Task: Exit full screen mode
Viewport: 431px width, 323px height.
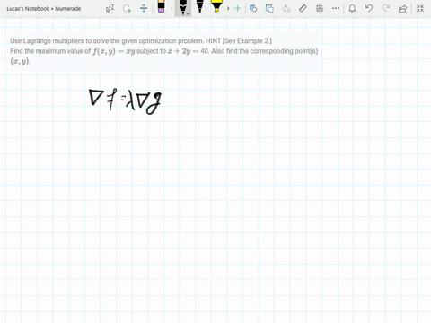Action: coord(420,8)
